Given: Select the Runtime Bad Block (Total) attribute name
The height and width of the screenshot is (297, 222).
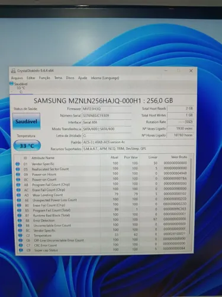Looking at the screenshot, I should click(x=52, y=215).
